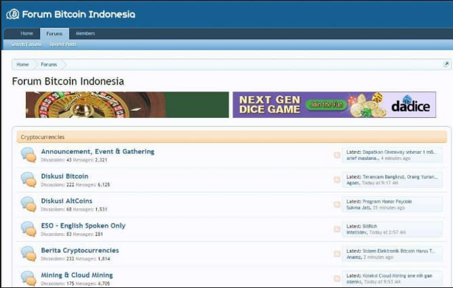453x288 pixels.
Task: Open the RSS feed icon for Announcement, Event & Gathering
Action: pyautogui.click(x=337, y=155)
